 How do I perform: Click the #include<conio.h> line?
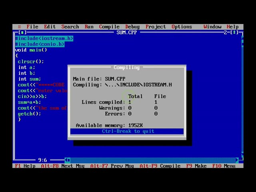(x=40, y=44)
